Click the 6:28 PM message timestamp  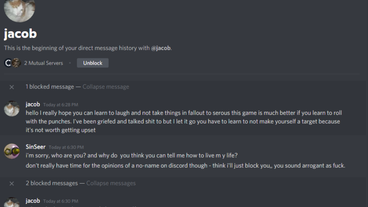click(x=61, y=105)
